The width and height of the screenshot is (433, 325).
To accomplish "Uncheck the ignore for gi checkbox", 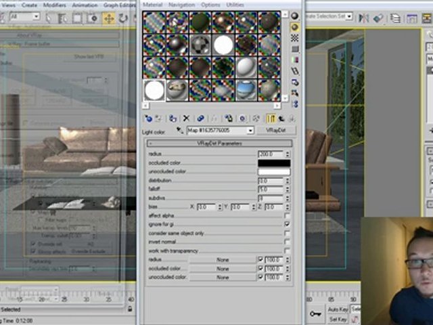I will point(287,224).
